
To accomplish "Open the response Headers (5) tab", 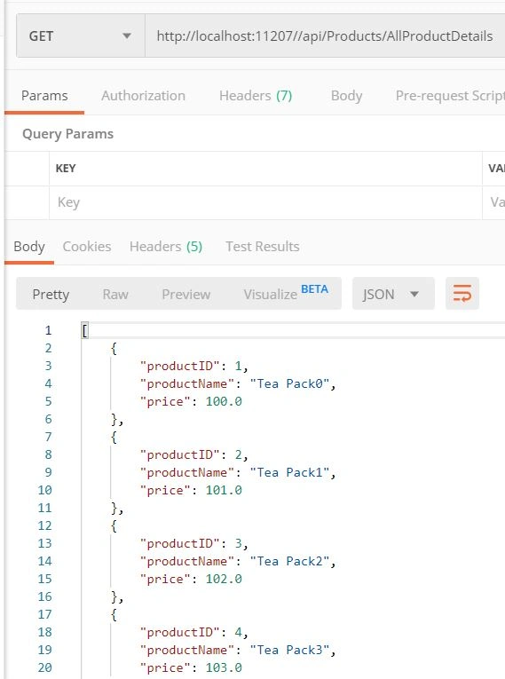I will pyautogui.click(x=166, y=247).
